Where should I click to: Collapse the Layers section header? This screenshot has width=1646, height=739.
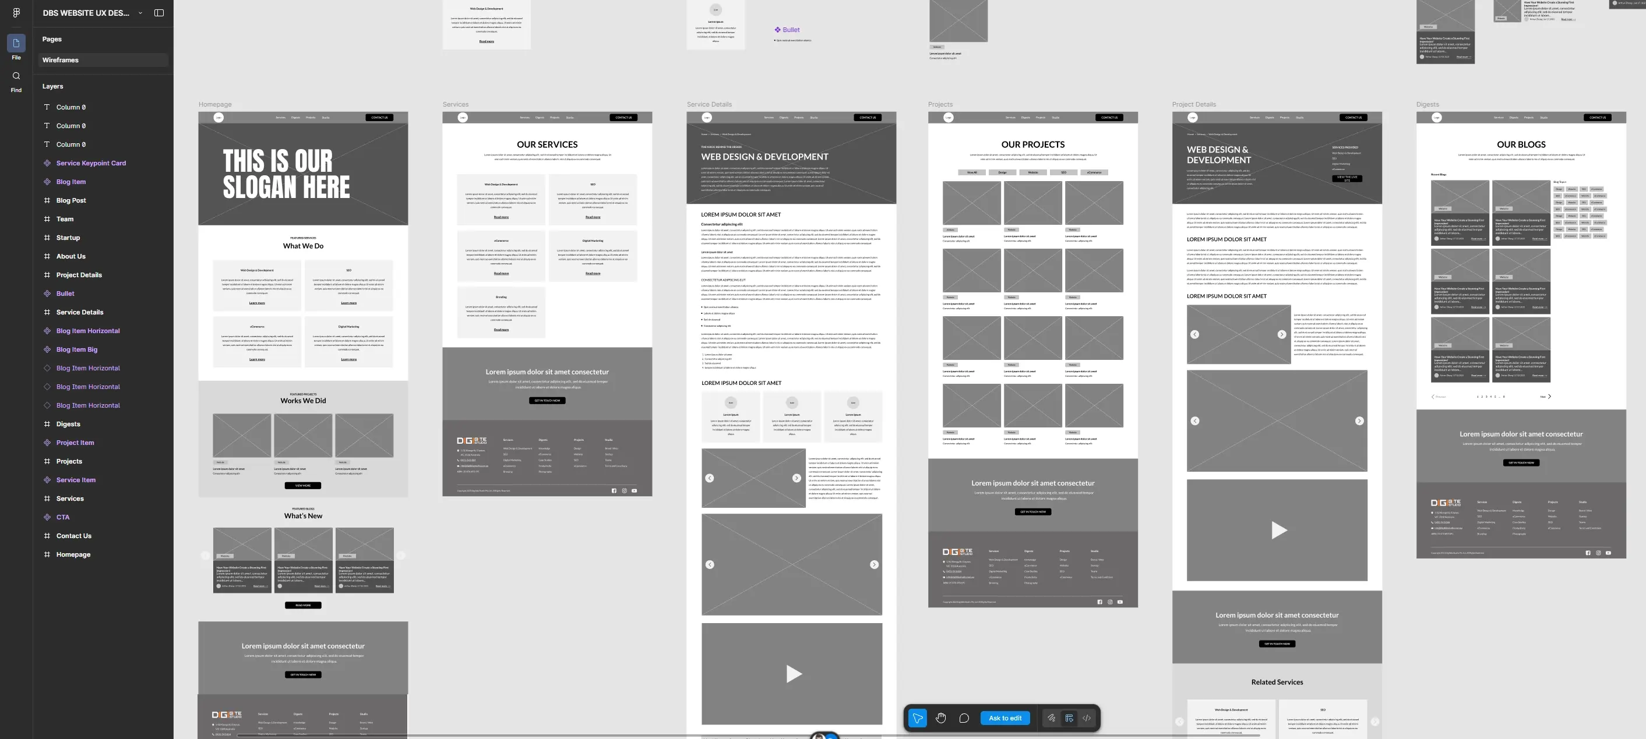point(52,86)
